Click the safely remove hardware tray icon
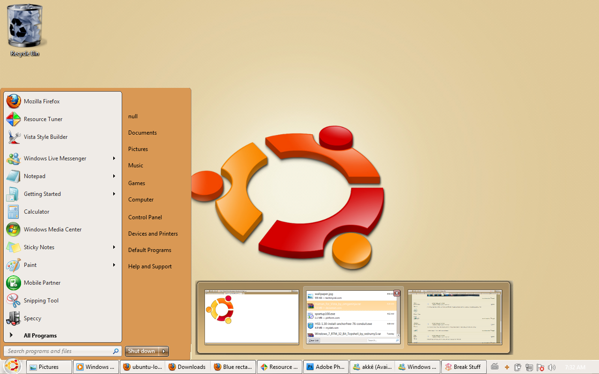 click(518, 367)
